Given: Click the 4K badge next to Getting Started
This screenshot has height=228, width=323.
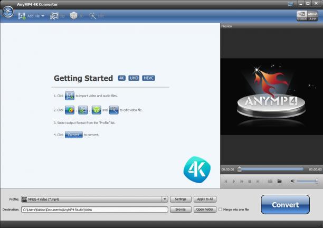Looking at the screenshot, I should (x=121, y=78).
